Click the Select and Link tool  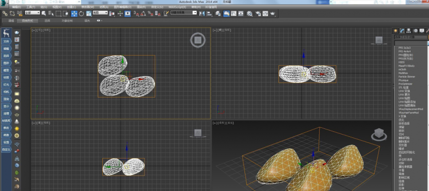[x=5, y=13]
